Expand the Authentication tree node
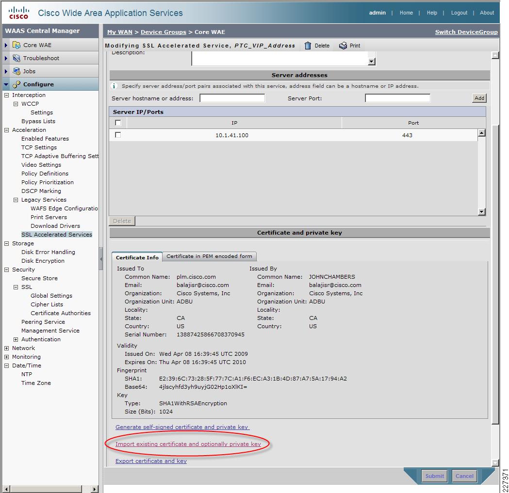The width and height of the screenshot is (509, 493). [x=16, y=339]
